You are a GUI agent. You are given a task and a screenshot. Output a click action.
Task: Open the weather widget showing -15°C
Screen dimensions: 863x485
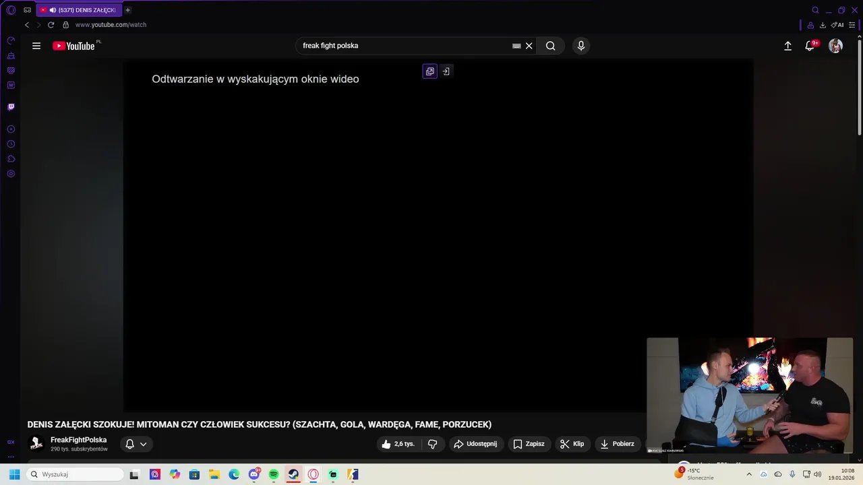coord(694,474)
